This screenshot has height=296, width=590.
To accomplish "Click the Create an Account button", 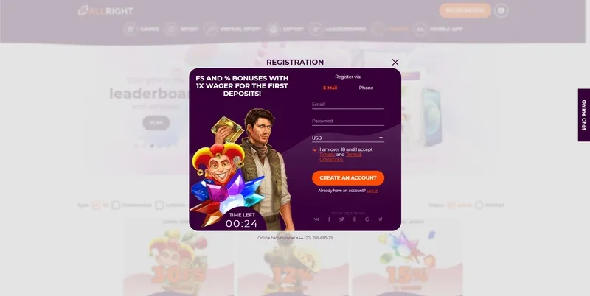I will (348, 178).
